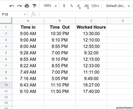The width and height of the screenshot is (133, 109).
Task: Select row 1 header
Action: coord(6,27)
